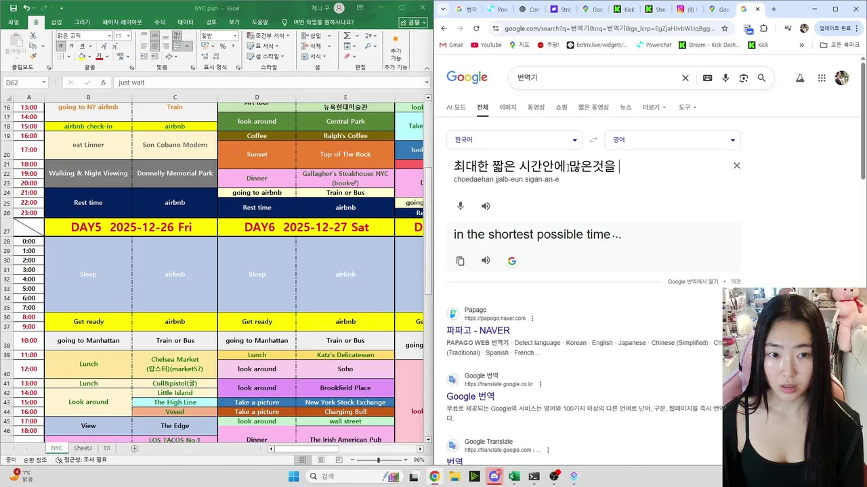Toggle middle vertical alignment in Excel

pos(154,35)
